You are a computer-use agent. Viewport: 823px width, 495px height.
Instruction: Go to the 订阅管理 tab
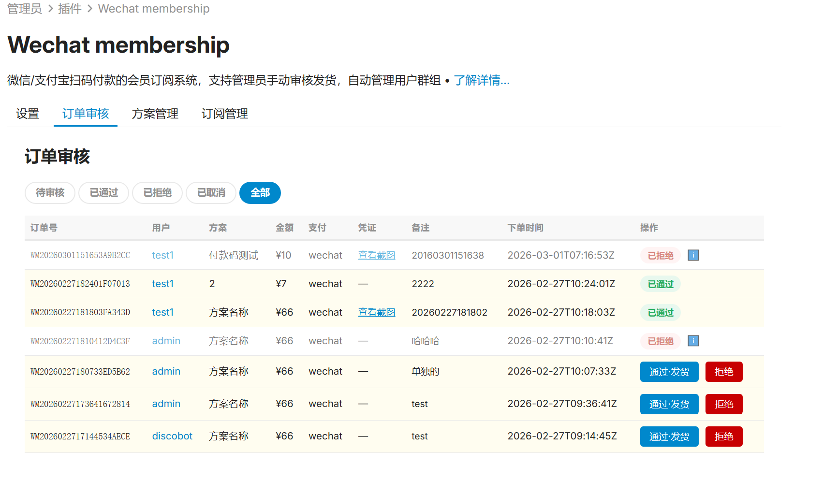click(225, 114)
